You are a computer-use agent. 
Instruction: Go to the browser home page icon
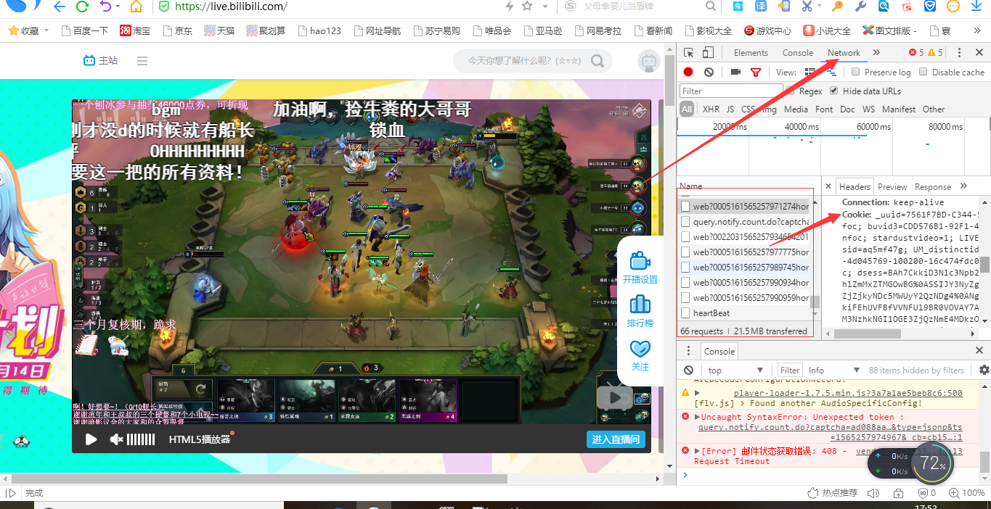coord(136,7)
